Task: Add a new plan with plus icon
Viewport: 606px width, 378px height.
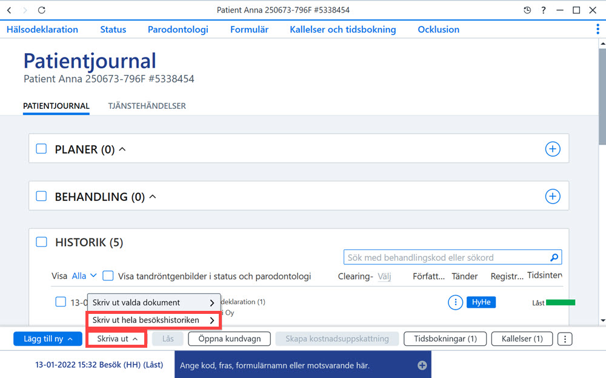Action: (x=553, y=149)
